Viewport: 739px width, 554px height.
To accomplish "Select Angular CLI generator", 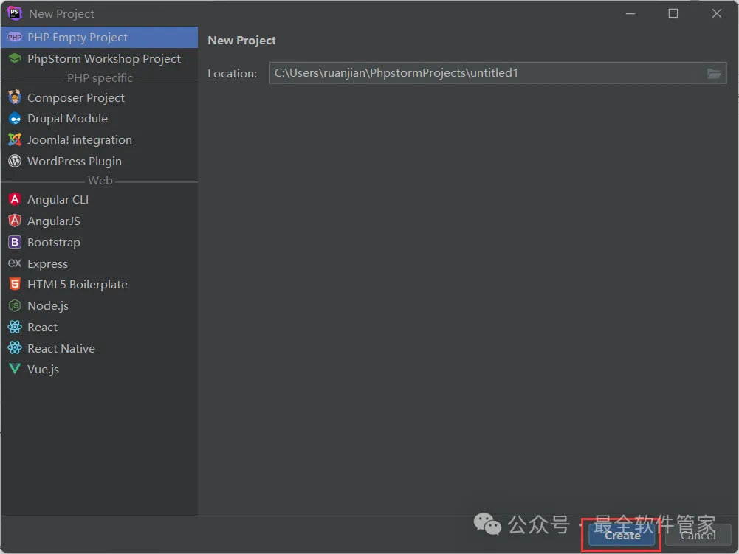I will tap(100, 199).
